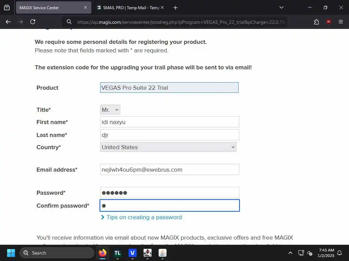Open the list all tabs chevron
Viewport: 349px width, 261px height.
pyautogui.click(x=281, y=7)
